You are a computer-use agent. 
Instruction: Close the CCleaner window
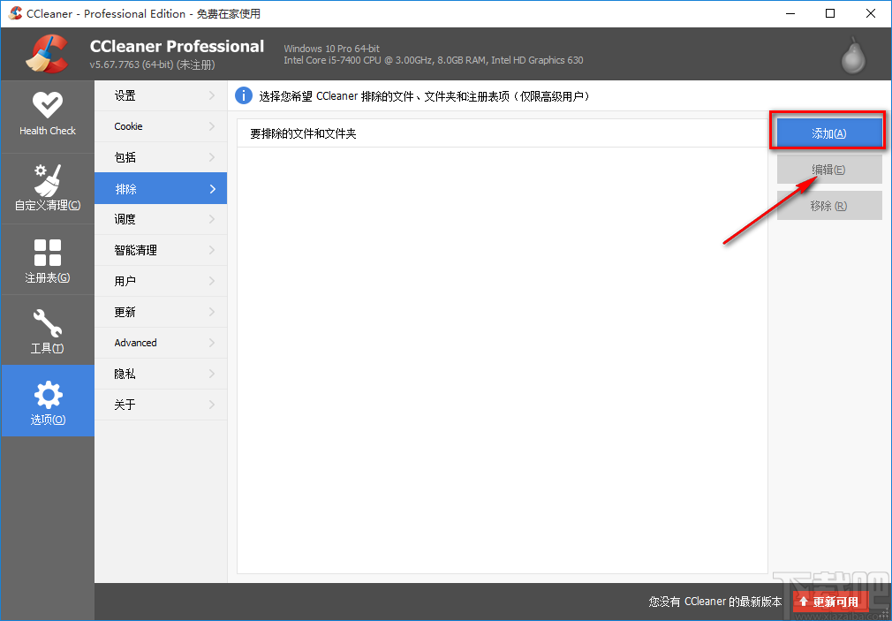click(871, 13)
